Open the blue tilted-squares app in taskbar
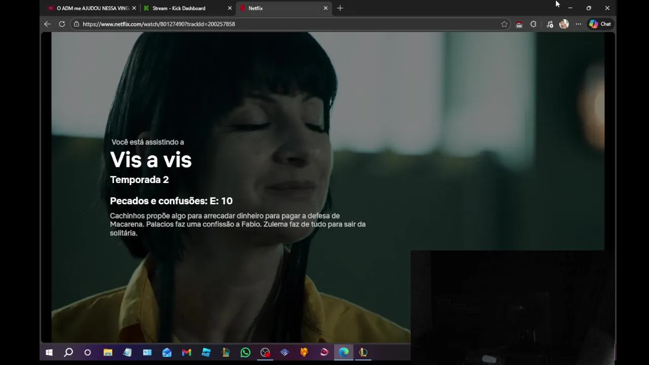649x365 pixels. tap(206, 352)
